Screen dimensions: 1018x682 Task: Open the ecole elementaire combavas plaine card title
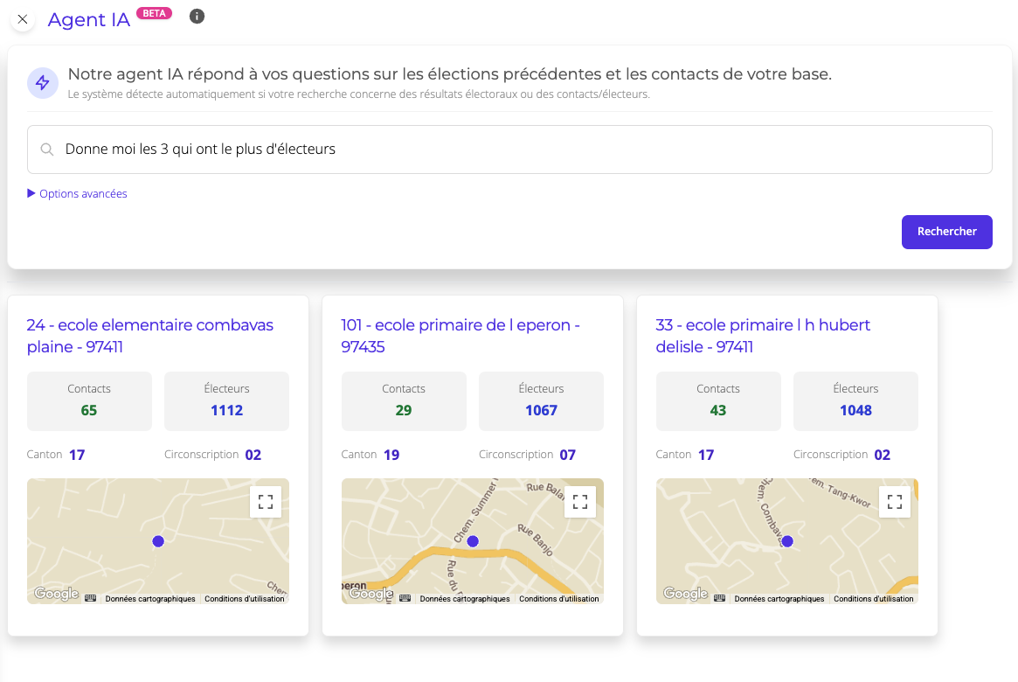click(x=149, y=336)
